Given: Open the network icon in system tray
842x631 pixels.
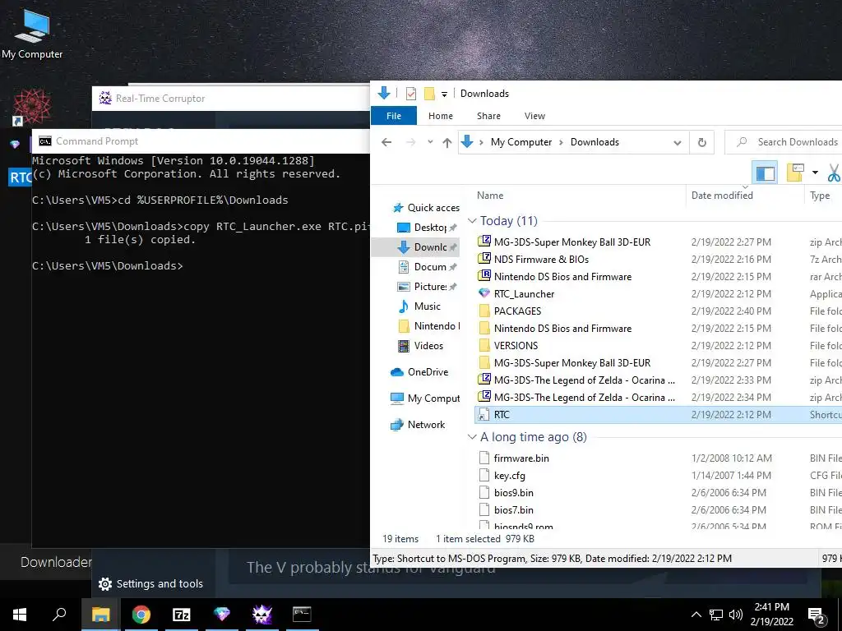Looking at the screenshot, I should [716, 615].
